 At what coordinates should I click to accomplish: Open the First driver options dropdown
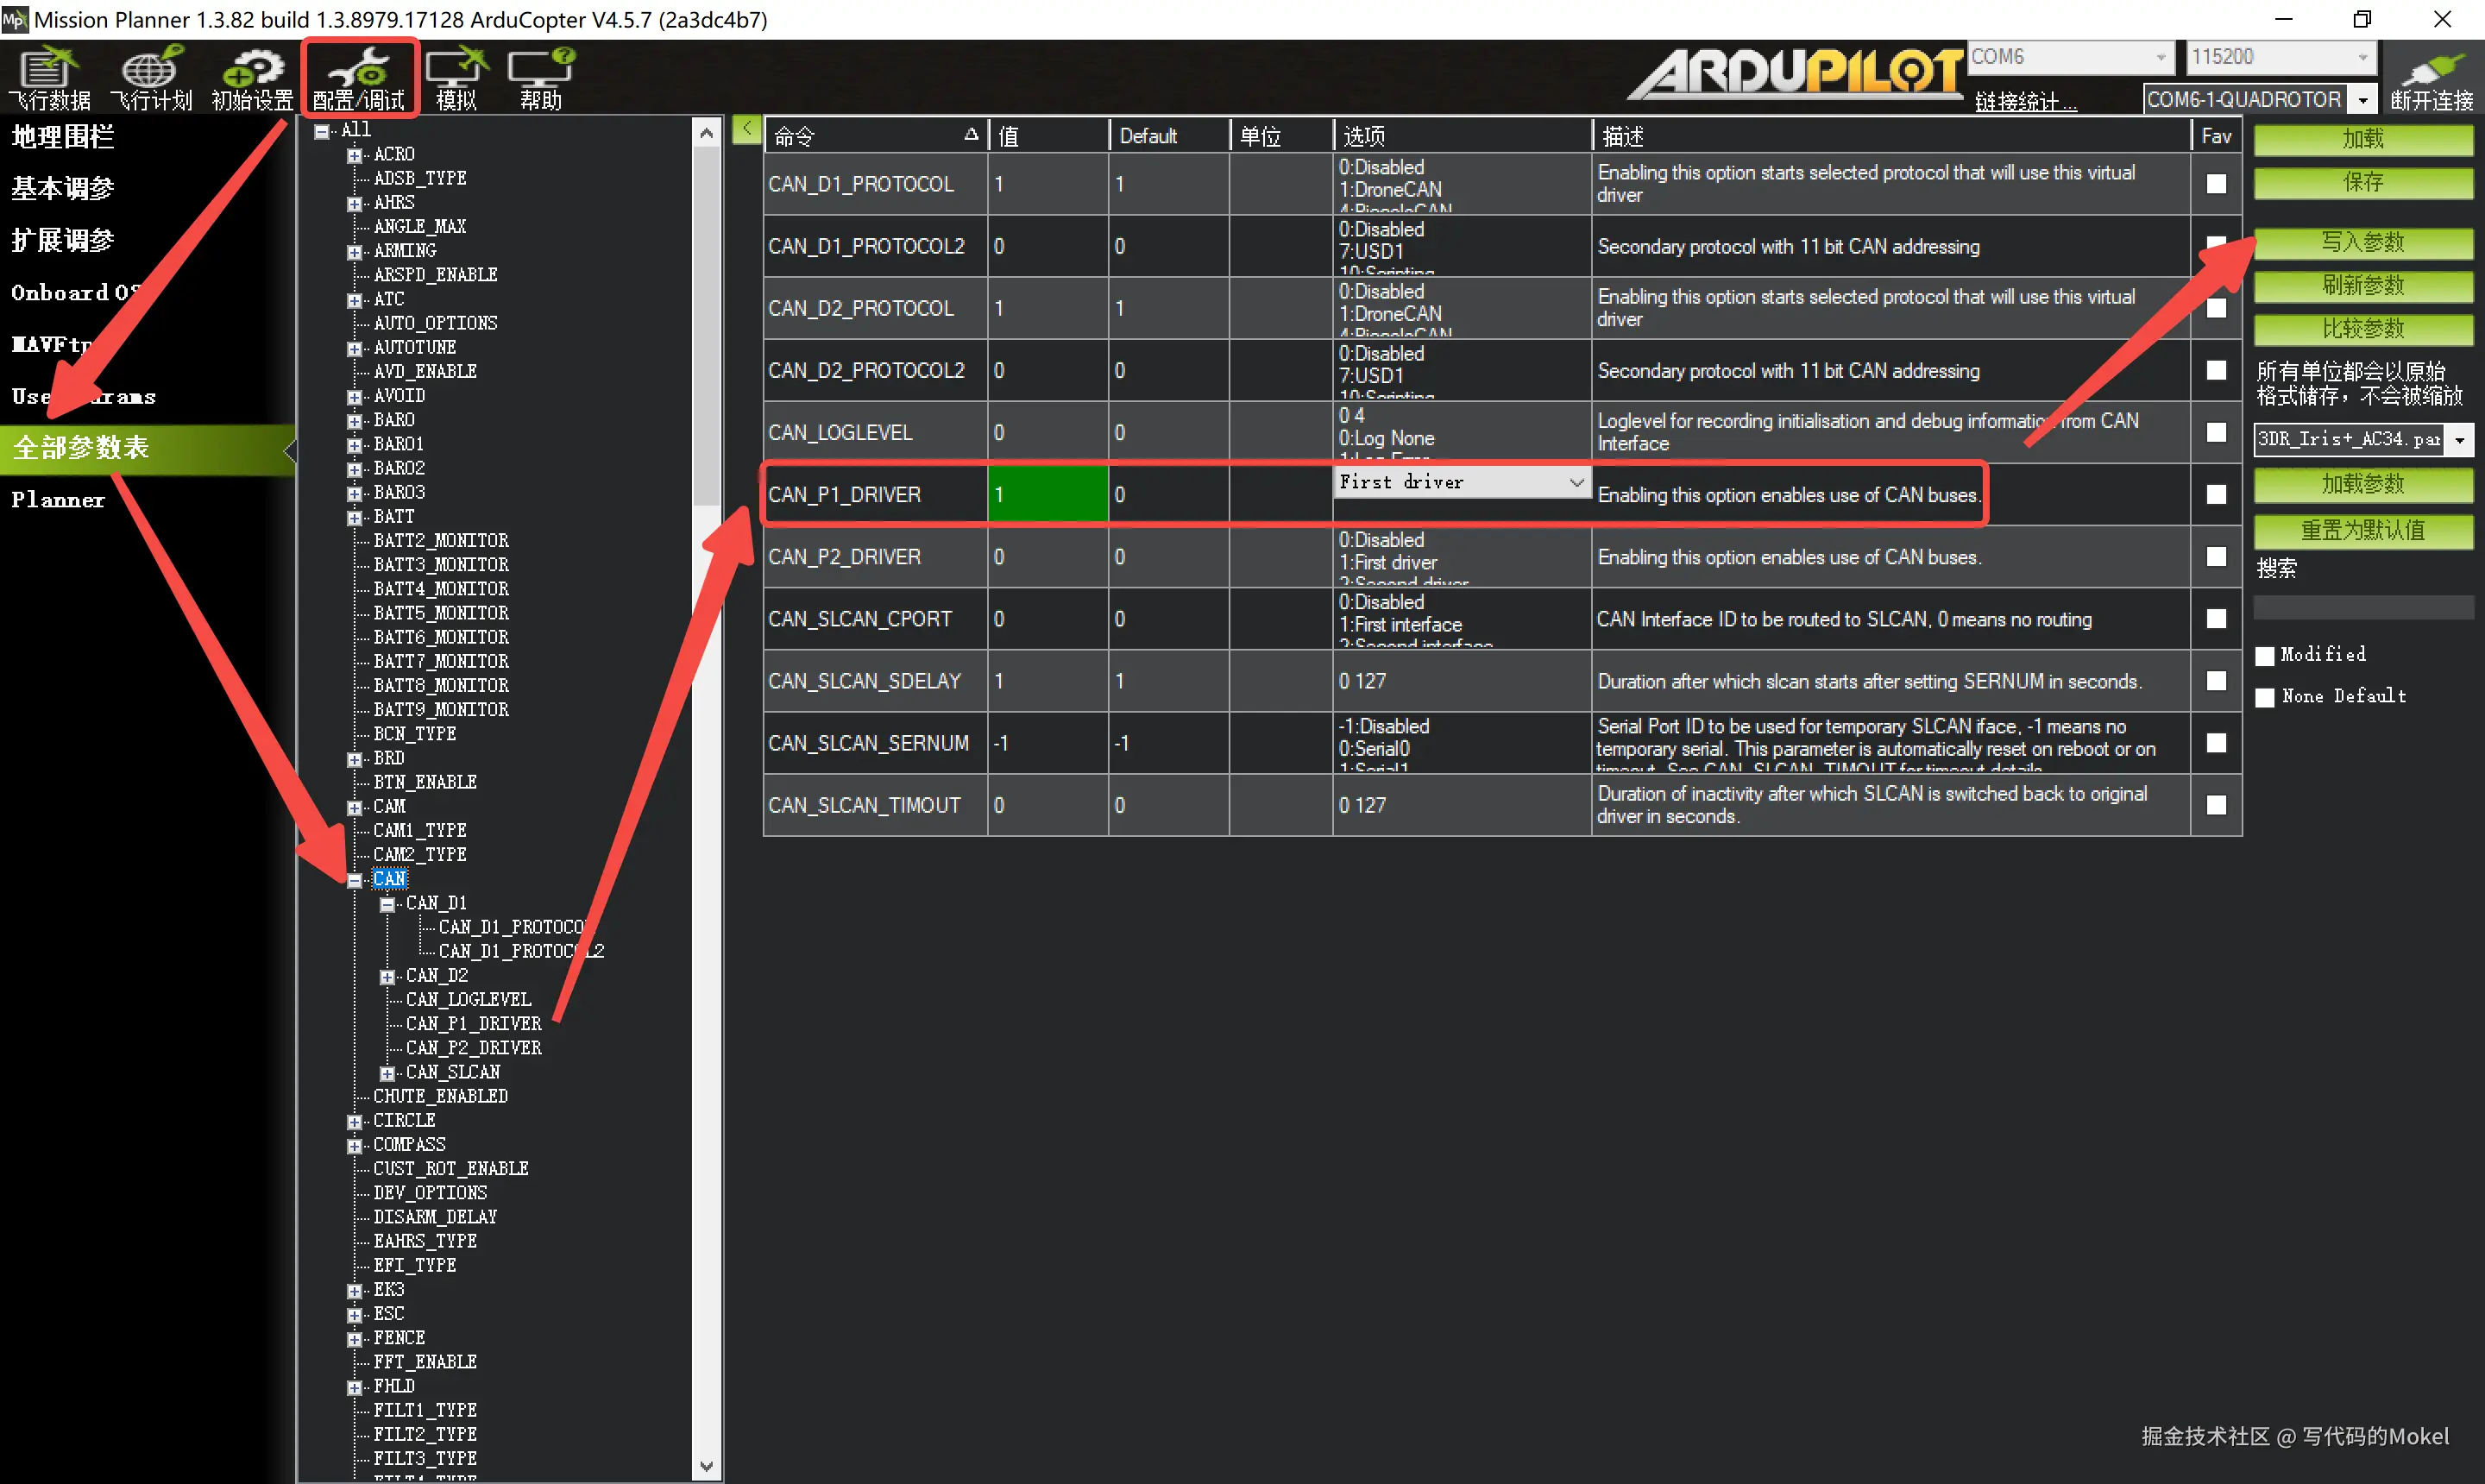1576,482
